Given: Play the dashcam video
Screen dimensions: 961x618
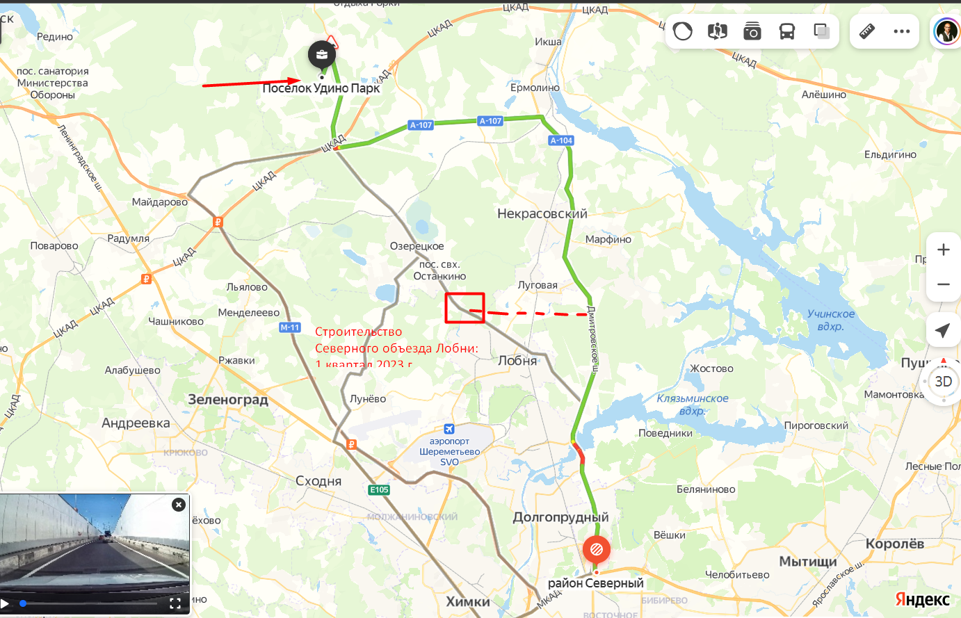Looking at the screenshot, I should click(x=5, y=603).
